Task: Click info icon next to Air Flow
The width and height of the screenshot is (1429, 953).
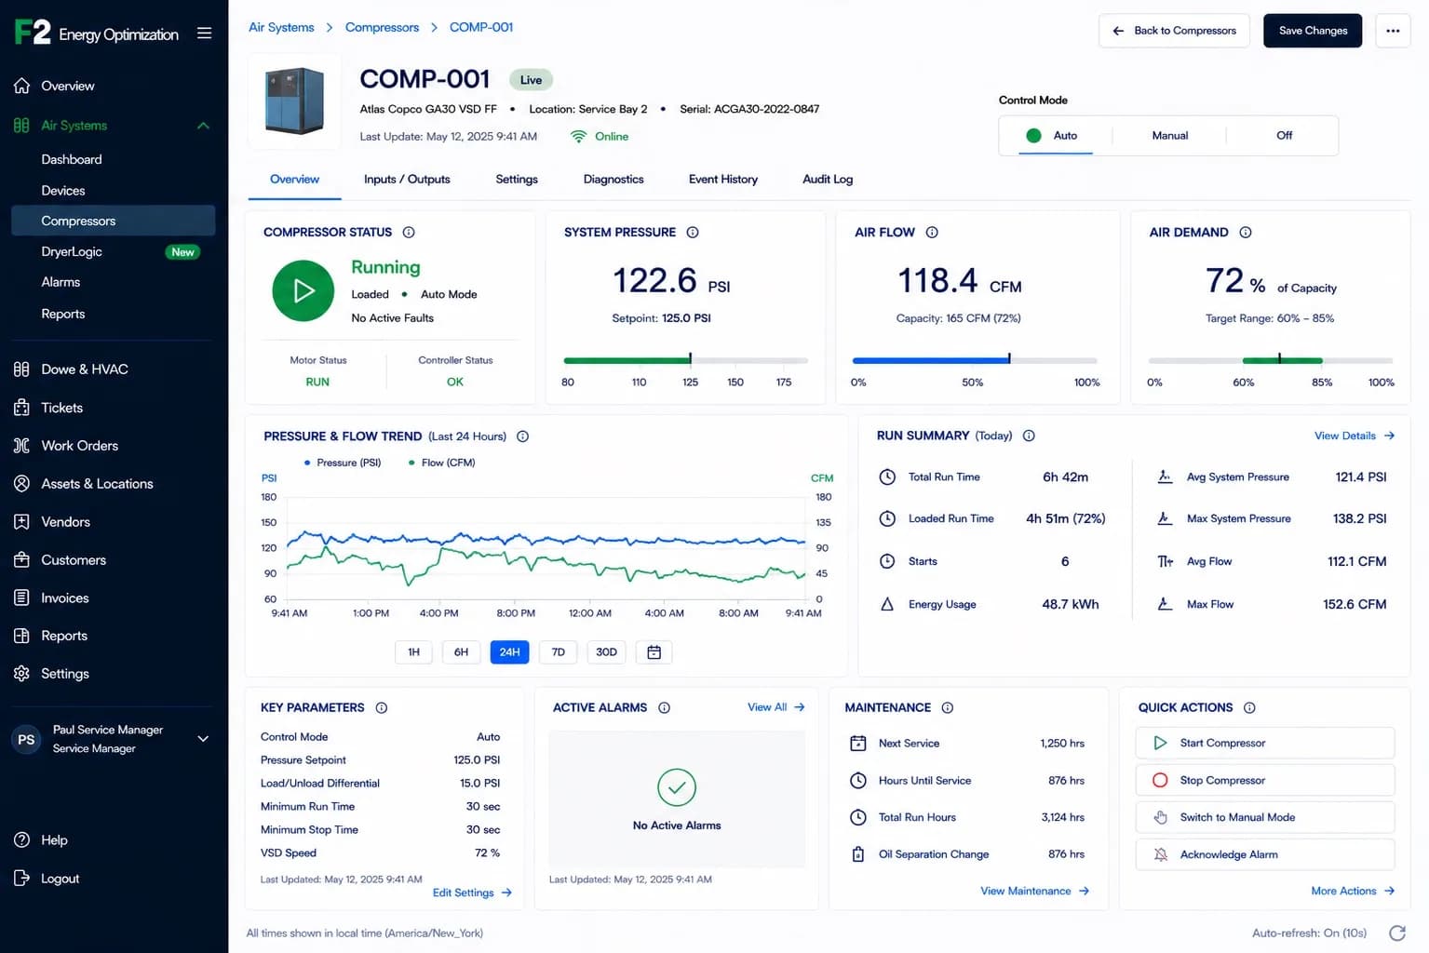Action: point(932,233)
